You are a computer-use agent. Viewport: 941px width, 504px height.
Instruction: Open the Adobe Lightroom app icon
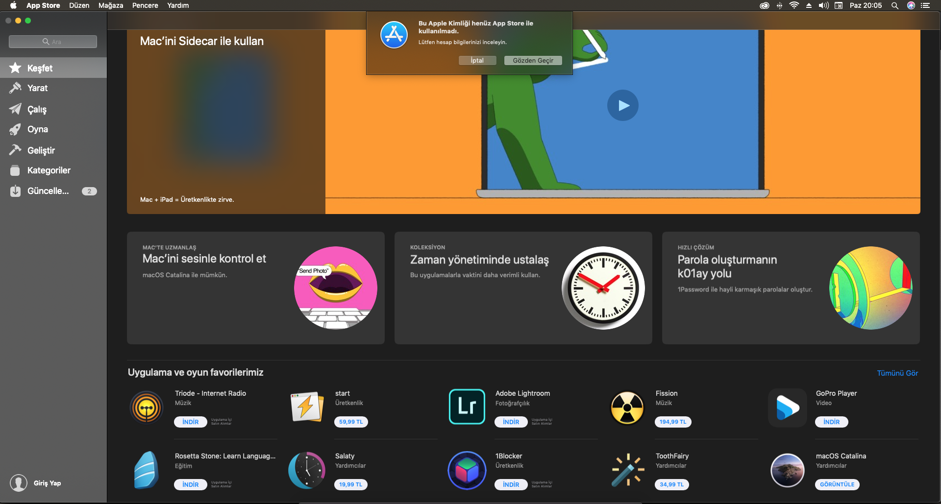tap(467, 407)
